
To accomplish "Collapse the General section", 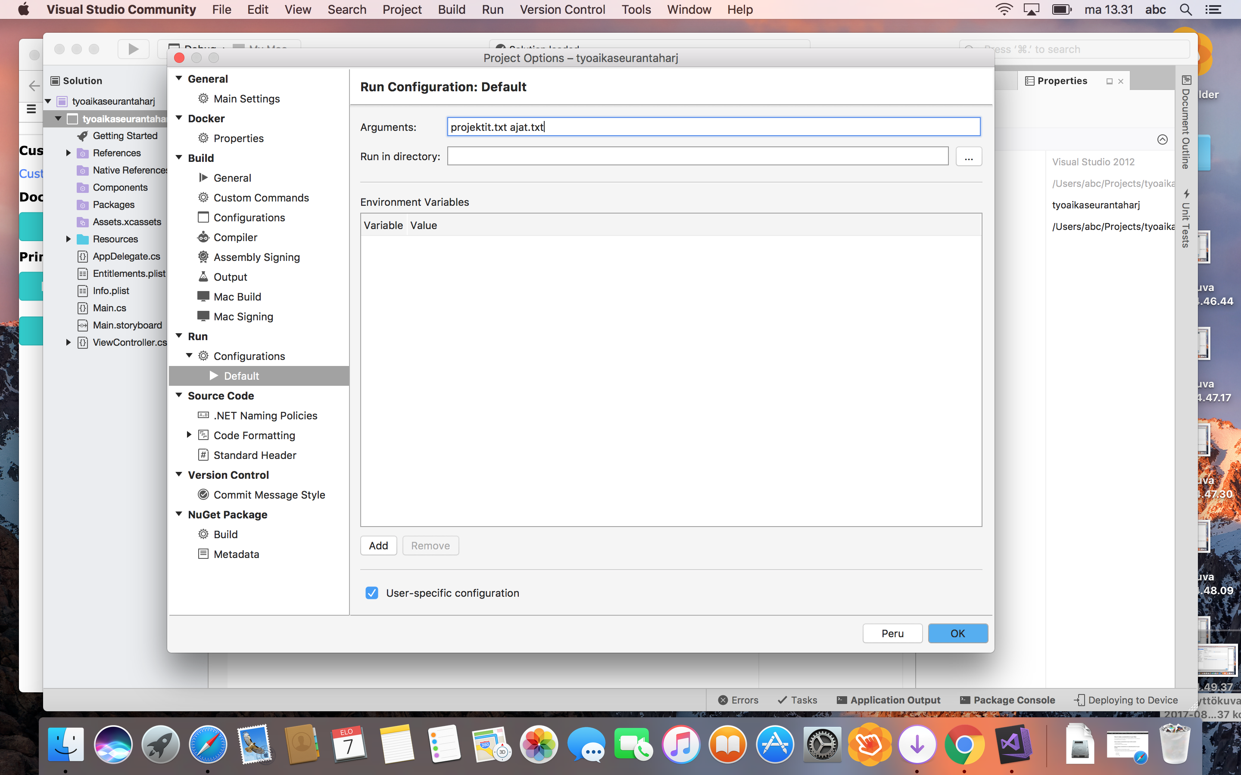I will 179,78.
